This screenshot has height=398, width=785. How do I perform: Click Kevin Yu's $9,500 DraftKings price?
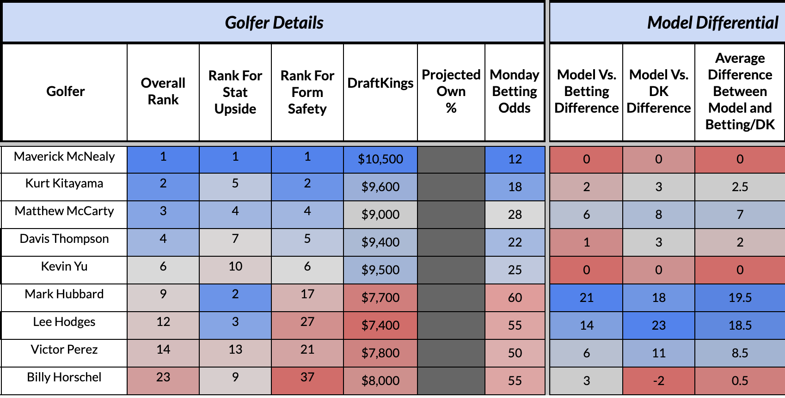coord(380,270)
